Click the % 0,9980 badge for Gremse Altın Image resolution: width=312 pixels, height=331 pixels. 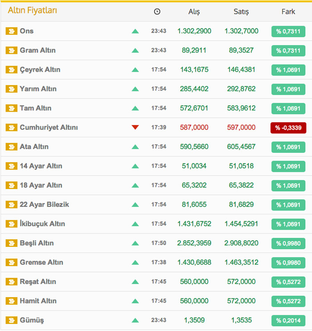[288, 262]
